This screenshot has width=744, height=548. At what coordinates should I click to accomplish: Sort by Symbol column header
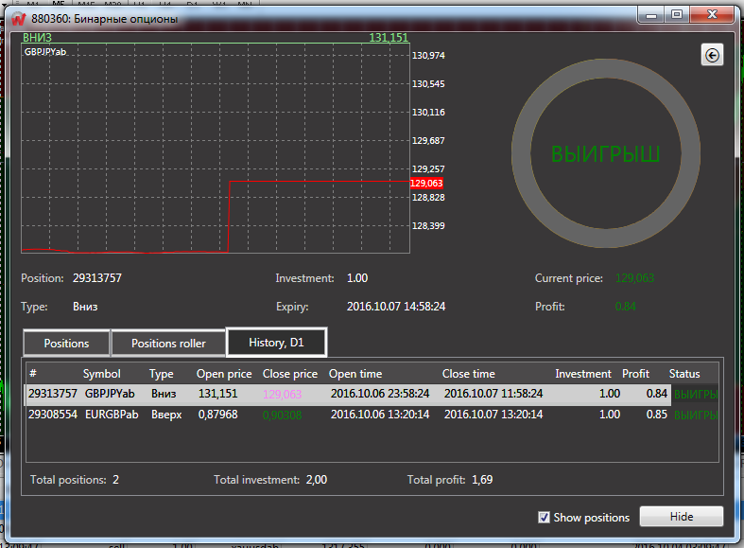[x=102, y=374]
